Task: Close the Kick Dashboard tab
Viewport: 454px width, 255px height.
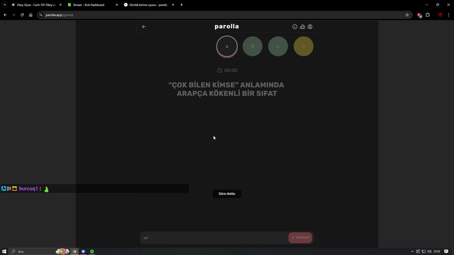Action: coord(117,5)
